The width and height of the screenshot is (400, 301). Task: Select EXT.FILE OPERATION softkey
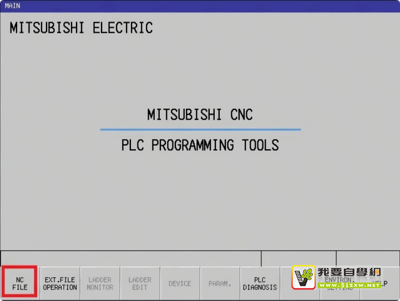pyautogui.click(x=60, y=283)
